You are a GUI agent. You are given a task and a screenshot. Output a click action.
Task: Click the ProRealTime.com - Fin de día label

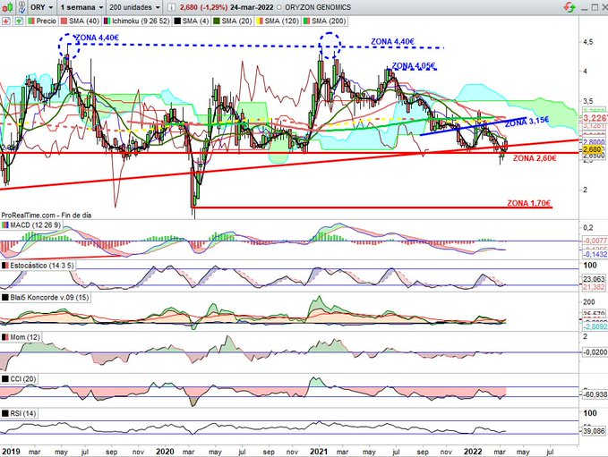coord(47,215)
